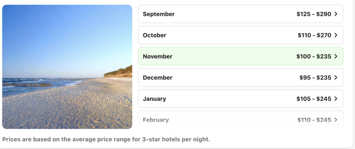Click the $110 - $270 price range
The height and width of the screenshot is (149, 355).
[x=314, y=35]
